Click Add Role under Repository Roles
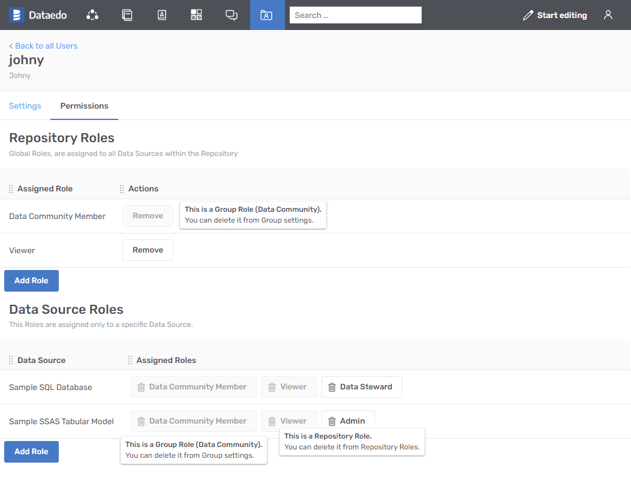Screen dimensions: 631x501 (x=31, y=280)
